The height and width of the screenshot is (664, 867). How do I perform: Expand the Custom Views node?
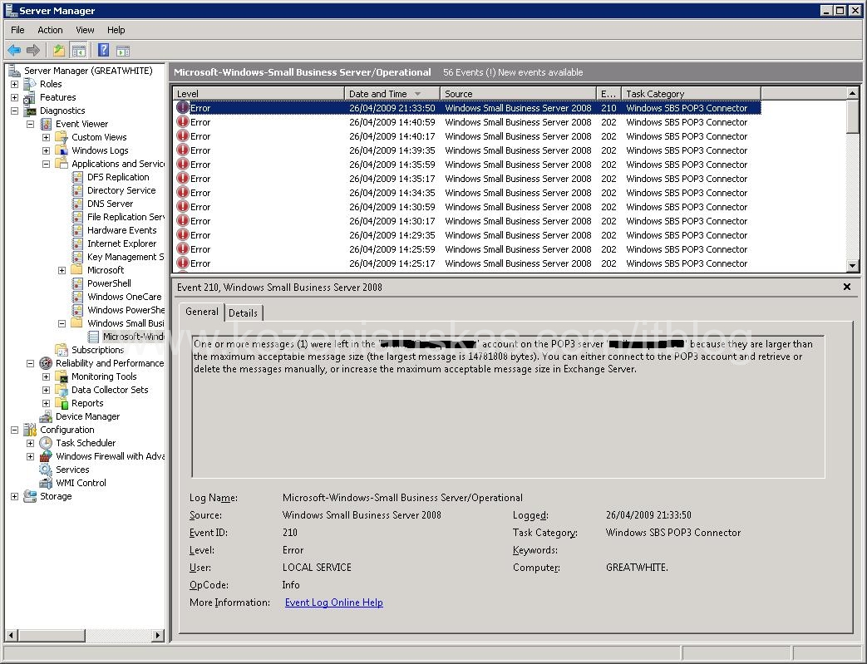(47, 137)
